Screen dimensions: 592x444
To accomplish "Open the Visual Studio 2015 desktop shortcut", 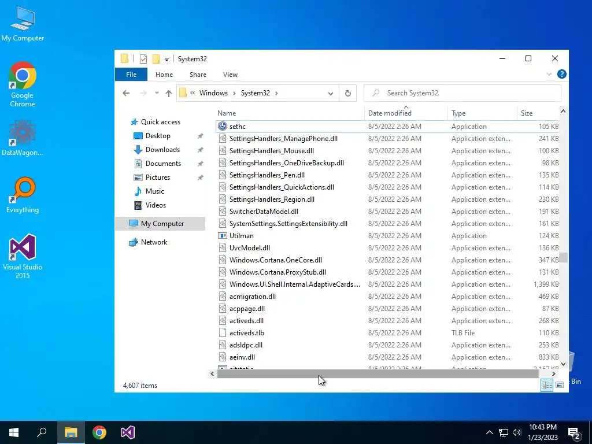I will pos(23,256).
